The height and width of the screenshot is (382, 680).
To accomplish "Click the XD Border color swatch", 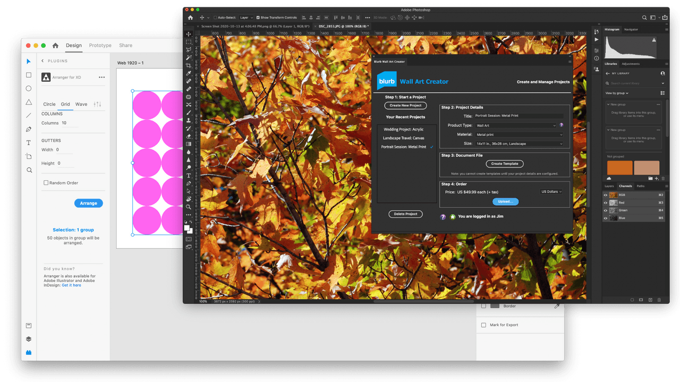I will 495,306.
